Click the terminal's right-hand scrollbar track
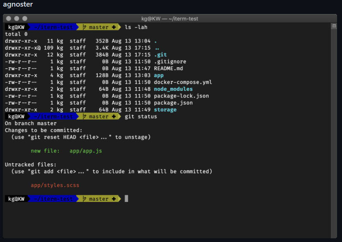The width and height of the screenshot is (342, 242). pos(334,130)
